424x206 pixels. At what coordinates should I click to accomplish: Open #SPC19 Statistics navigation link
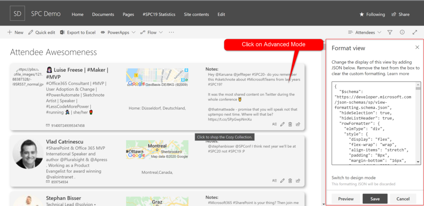159,15
